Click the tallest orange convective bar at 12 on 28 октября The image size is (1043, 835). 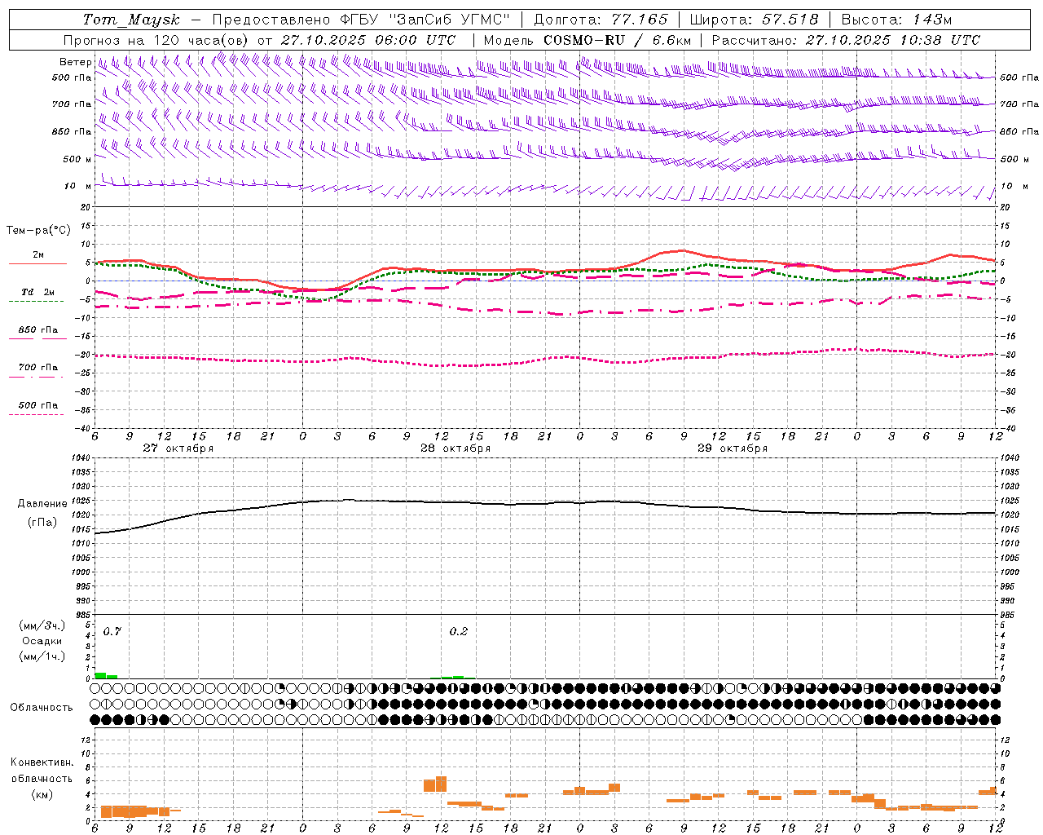click(x=441, y=784)
